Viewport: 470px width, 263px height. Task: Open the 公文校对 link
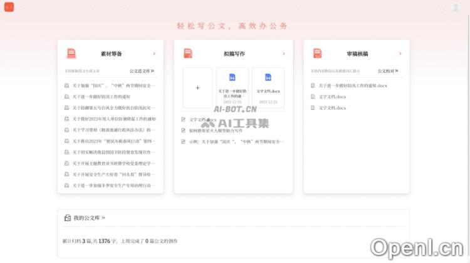387,71
